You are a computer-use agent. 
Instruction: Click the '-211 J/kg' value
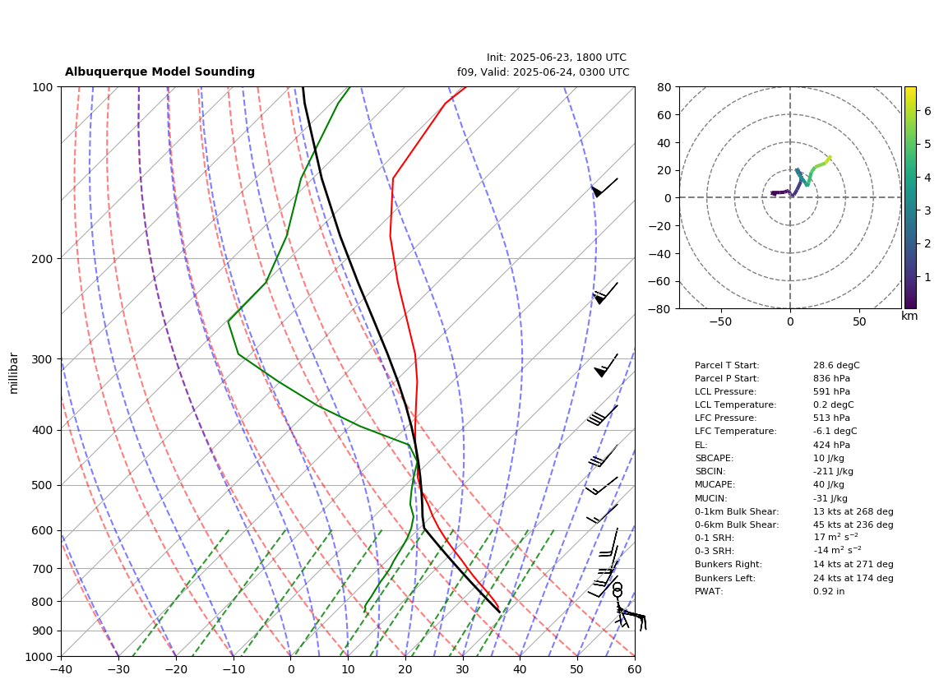coord(833,471)
